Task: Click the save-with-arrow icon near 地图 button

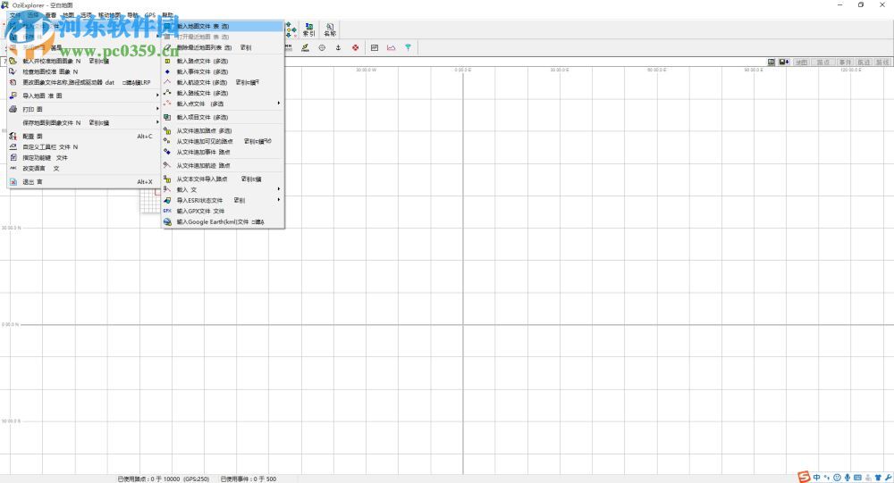Action: point(784,62)
